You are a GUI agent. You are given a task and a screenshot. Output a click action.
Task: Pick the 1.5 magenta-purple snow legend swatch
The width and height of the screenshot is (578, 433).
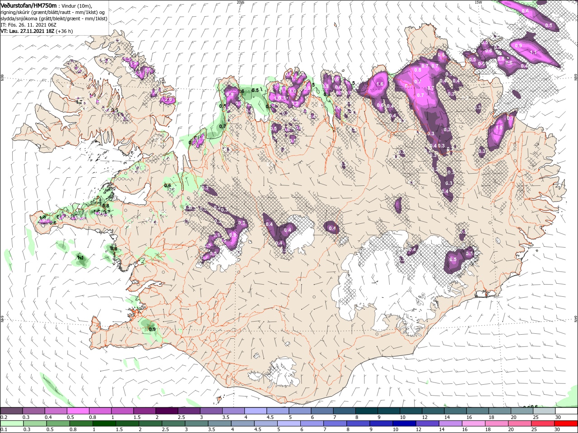(x=144, y=411)
